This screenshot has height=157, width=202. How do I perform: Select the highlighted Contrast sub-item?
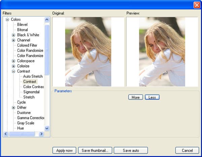[x=30, y=81]
